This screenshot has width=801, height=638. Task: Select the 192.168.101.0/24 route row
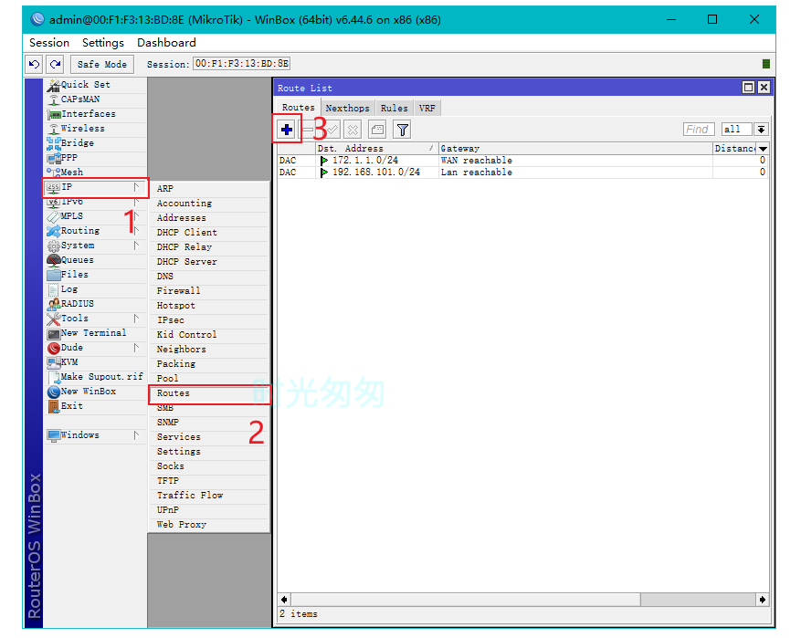522,173
